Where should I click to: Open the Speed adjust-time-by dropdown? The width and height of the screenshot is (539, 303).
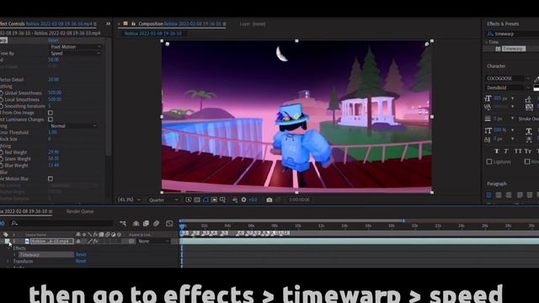coord(76,54)
